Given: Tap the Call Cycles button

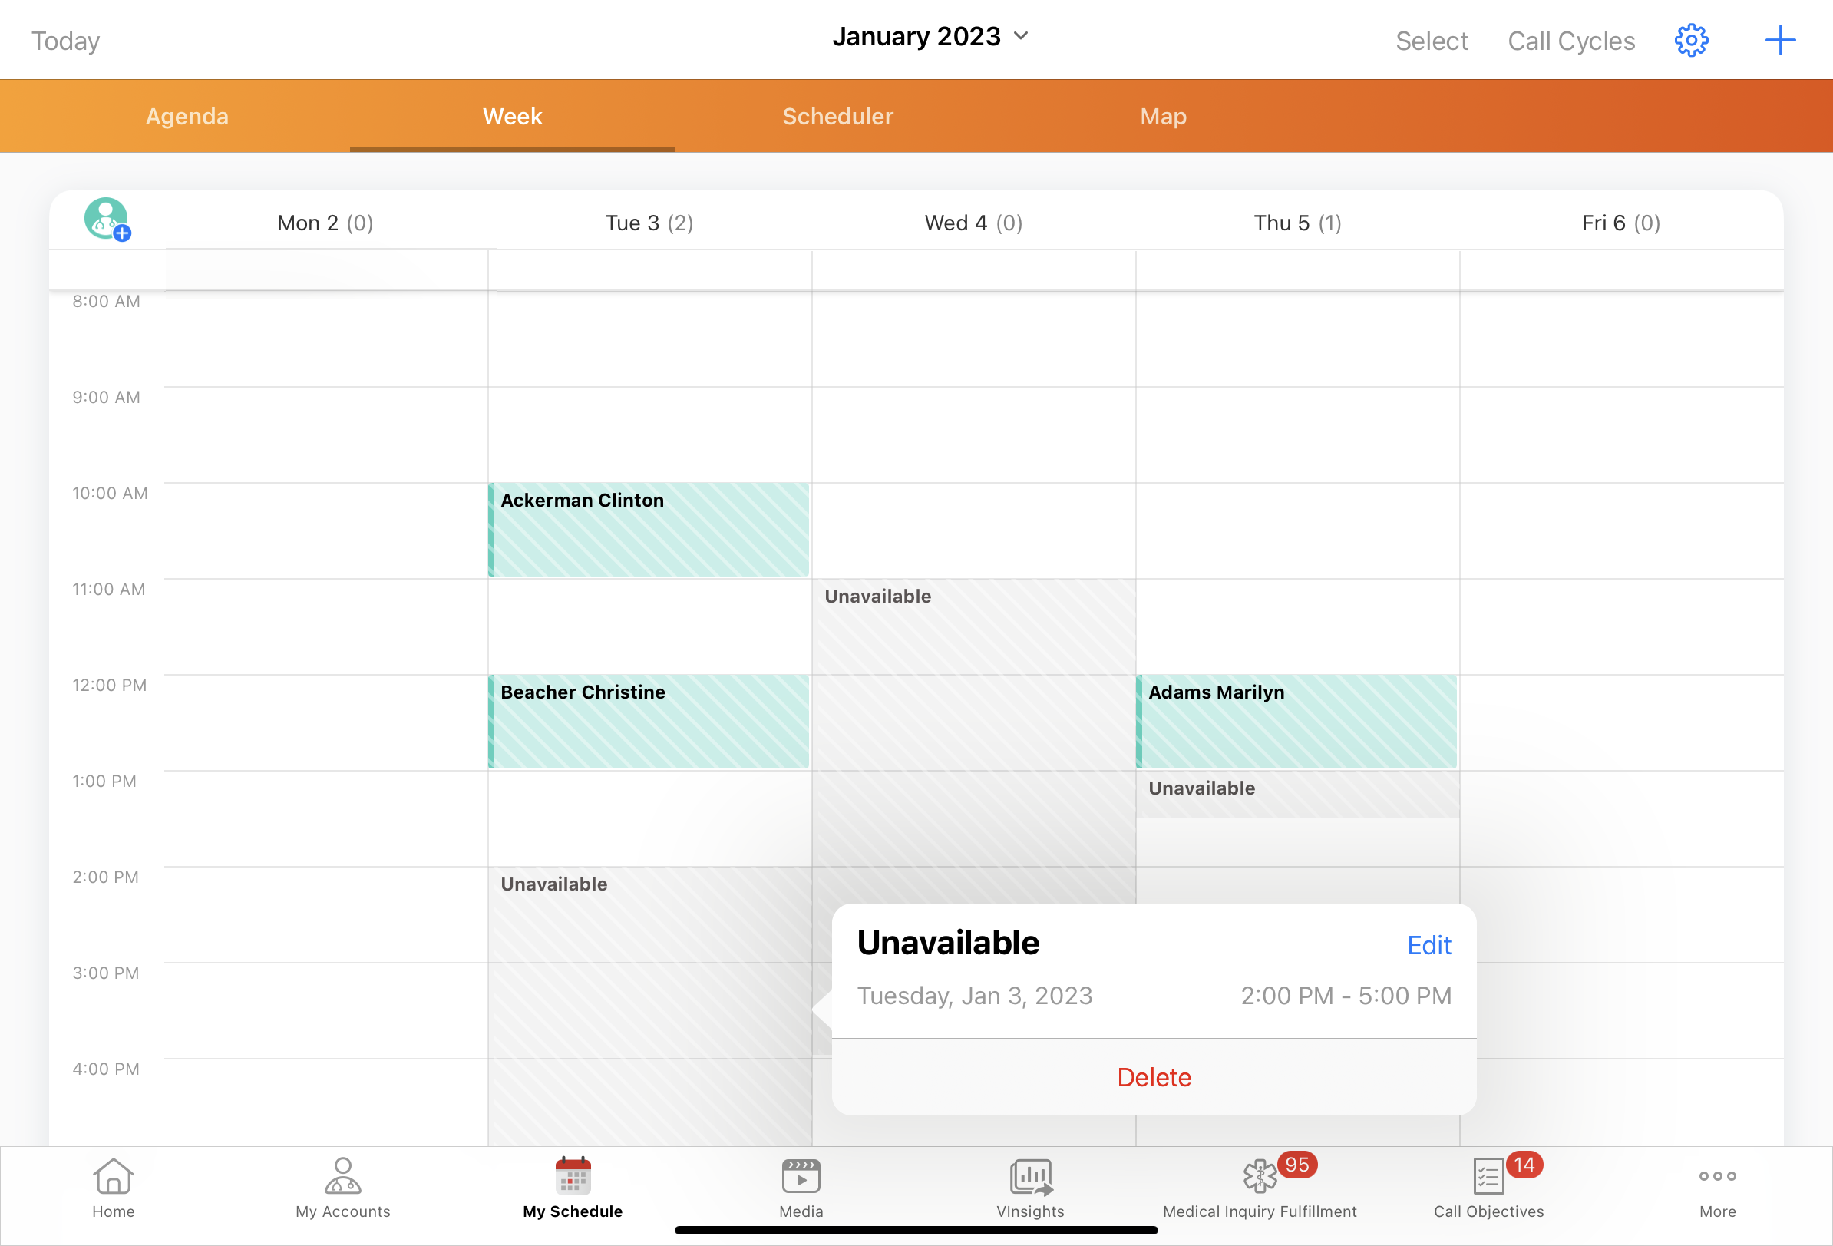Looking at the screenshot, I should (x=1570, y=41).
